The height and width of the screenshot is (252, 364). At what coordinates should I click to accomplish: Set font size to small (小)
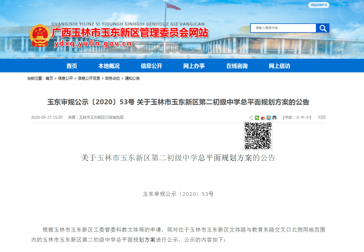pos(308,117)
